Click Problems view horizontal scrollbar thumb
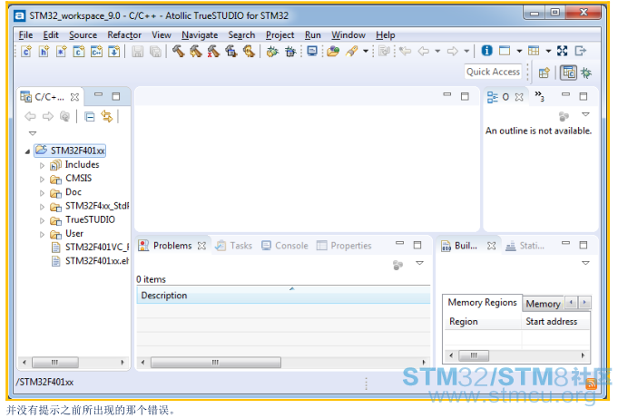This screenshot has width=618, height=418. pyautogui.click(x=216, y=363)
